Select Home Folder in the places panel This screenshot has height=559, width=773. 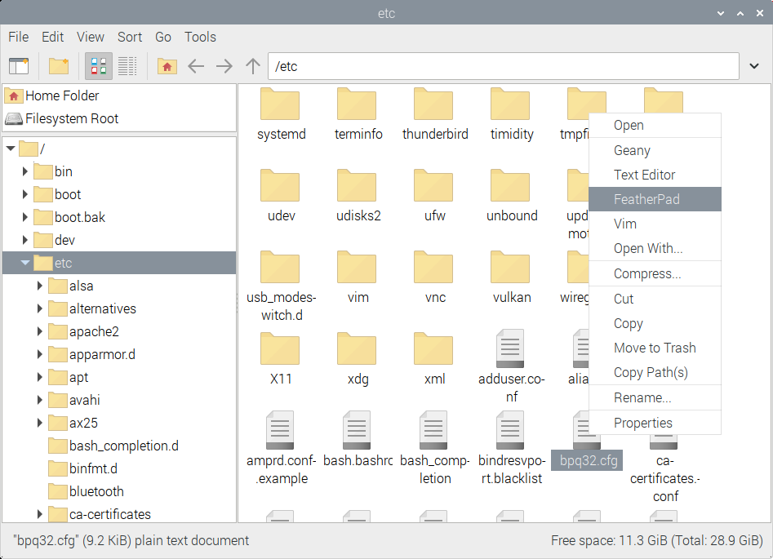tap(57, 95)
